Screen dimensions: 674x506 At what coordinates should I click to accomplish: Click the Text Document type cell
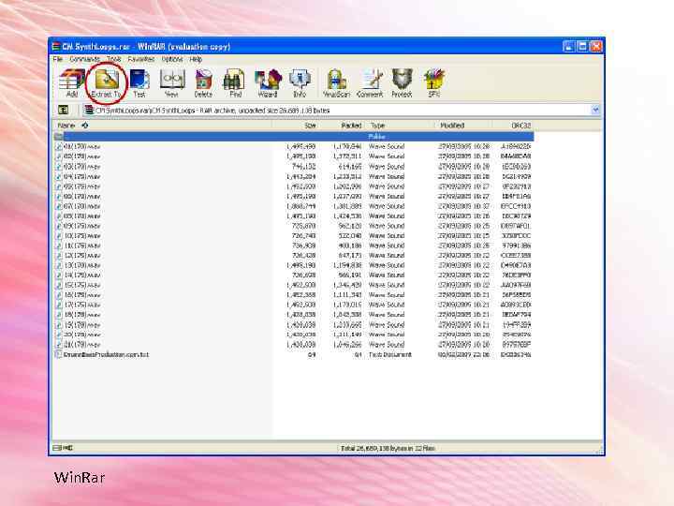click(x=390, y=354)
